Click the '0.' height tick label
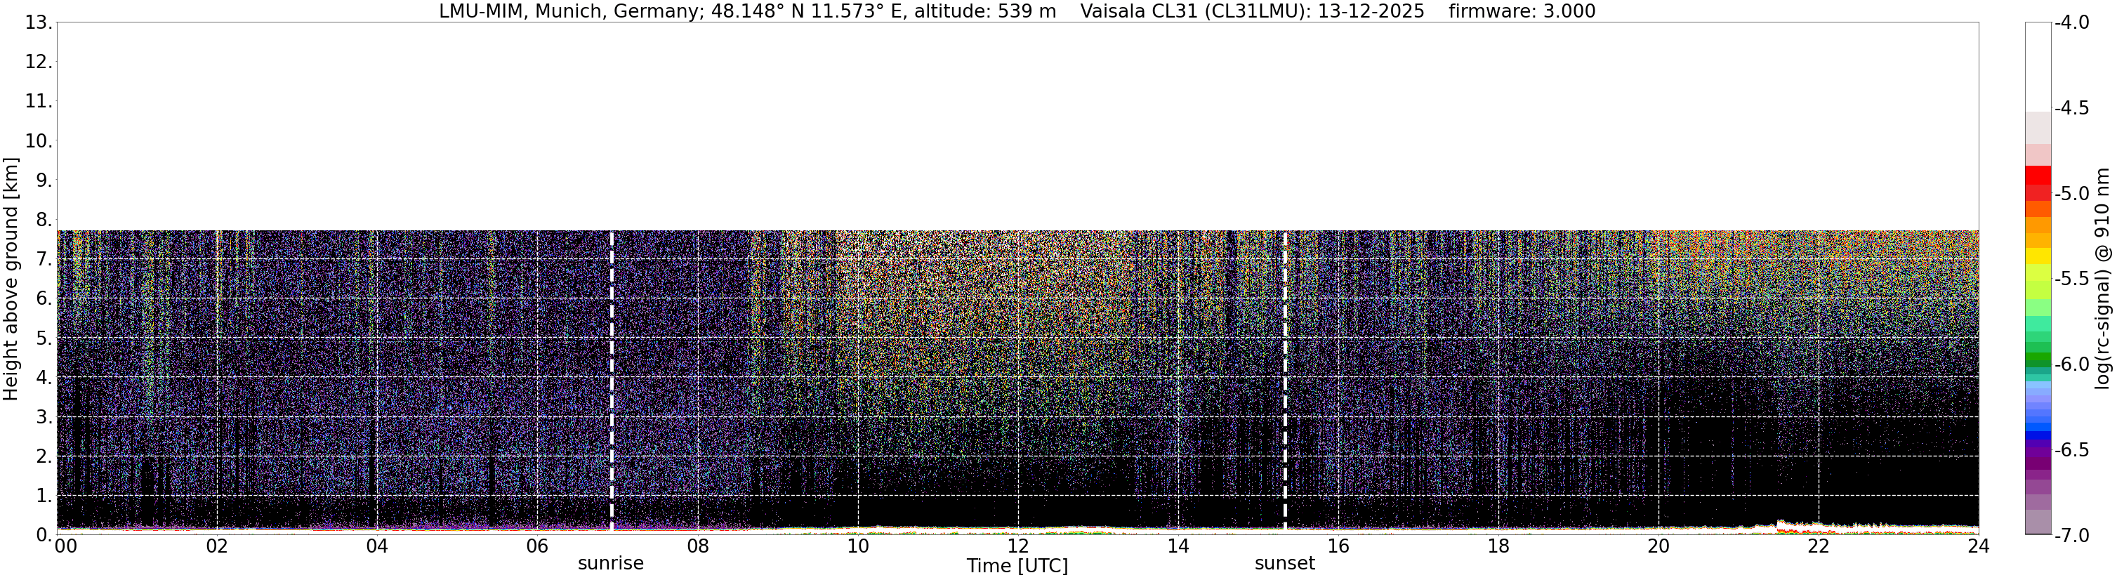Image resolution: width=2117 pixels, height=580 pixels. pyautogui.click(x=44, y=535)
